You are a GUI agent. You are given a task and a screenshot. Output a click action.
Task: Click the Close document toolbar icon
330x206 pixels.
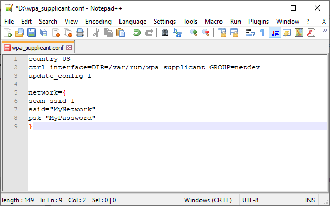tap(56, 33)
